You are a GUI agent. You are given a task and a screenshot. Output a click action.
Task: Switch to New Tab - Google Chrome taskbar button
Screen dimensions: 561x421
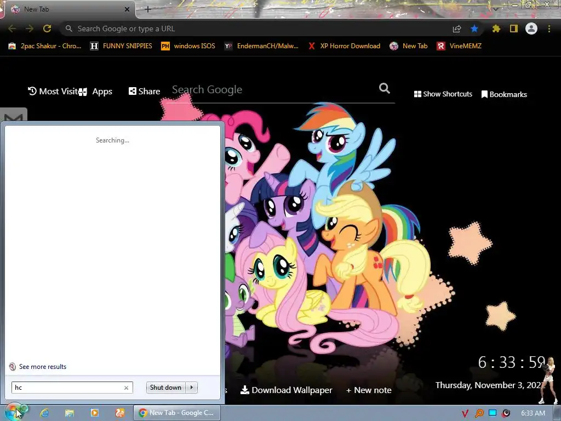[177, 413]
